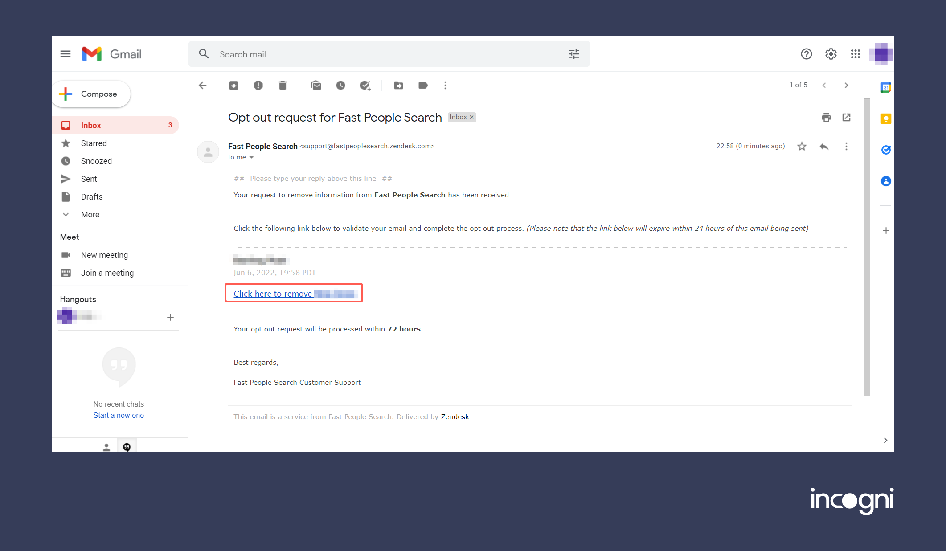This screenshot has width=946, height=551.
Task: Open email in new window
Action: [x=846, y=117]
